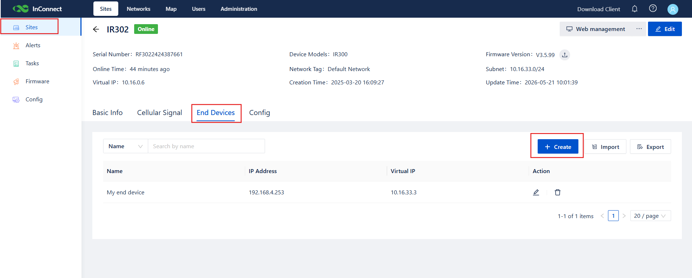Delete My end device row
This screenshot has width=692, height=278.
(557, 192)
